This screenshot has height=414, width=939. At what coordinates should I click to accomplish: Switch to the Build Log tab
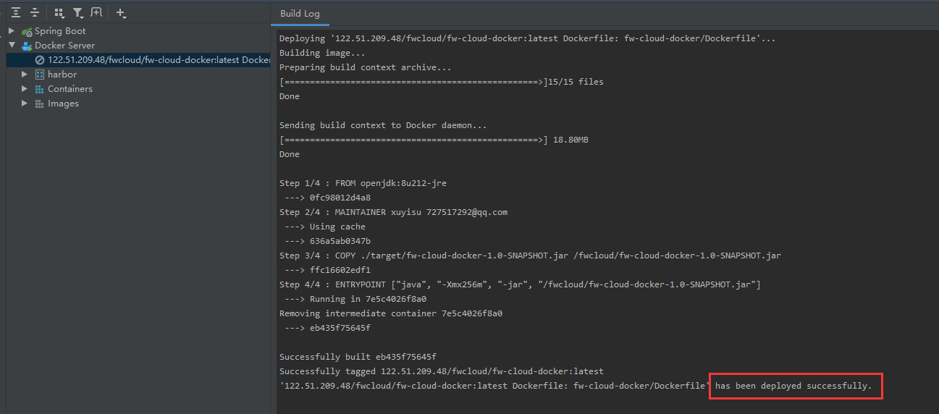tap(300, 14)
